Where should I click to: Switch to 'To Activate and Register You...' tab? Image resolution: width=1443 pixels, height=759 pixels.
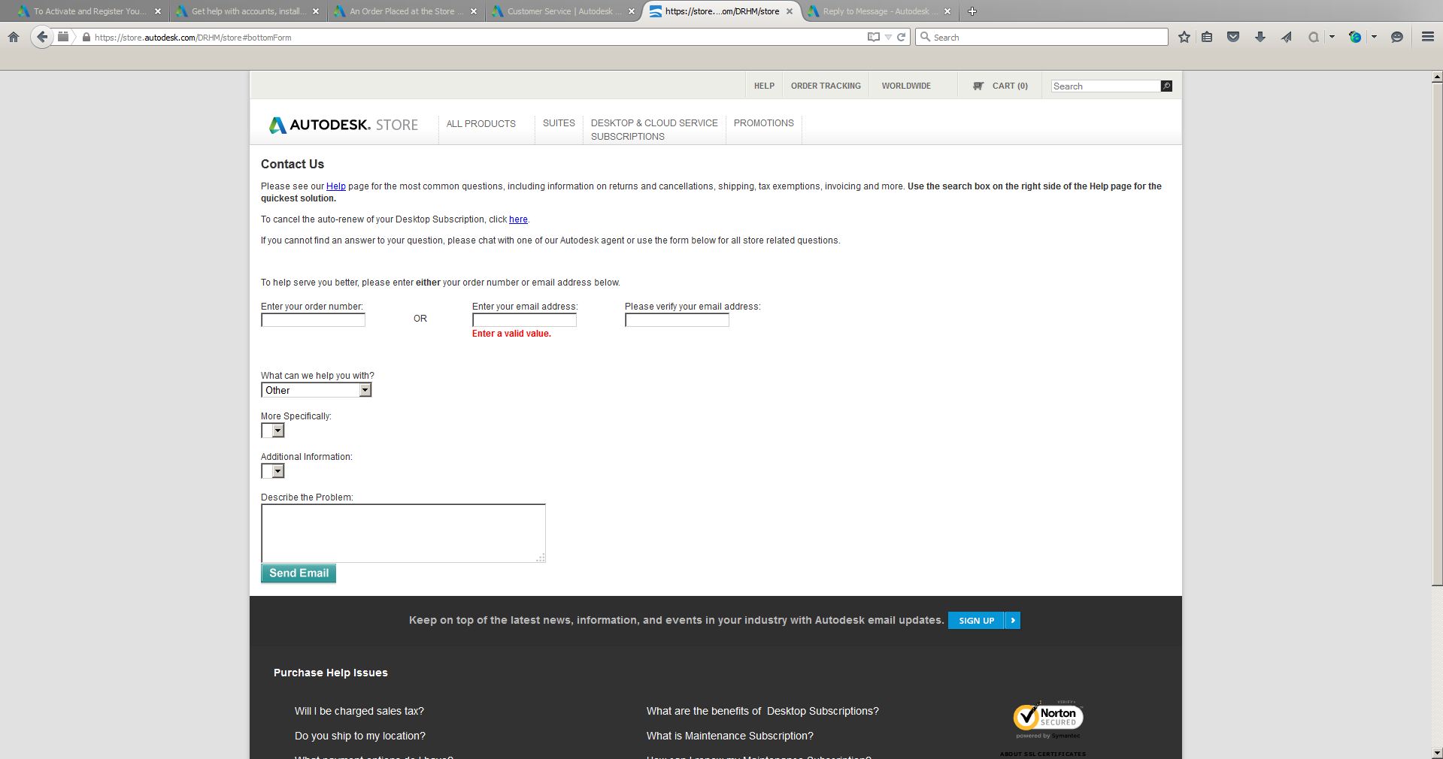89,11
